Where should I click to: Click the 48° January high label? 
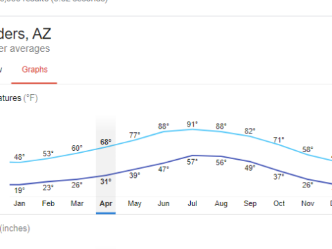pos(19,157)
